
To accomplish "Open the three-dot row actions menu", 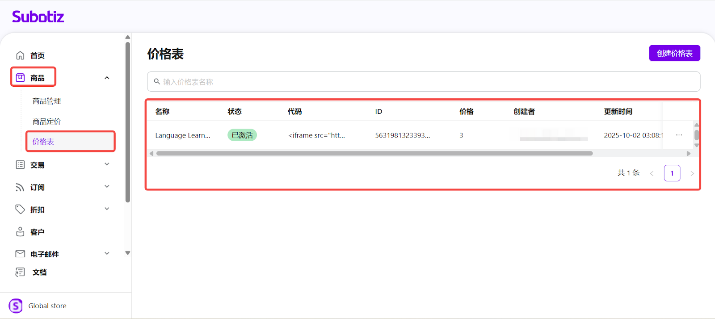I will (679, 135).
